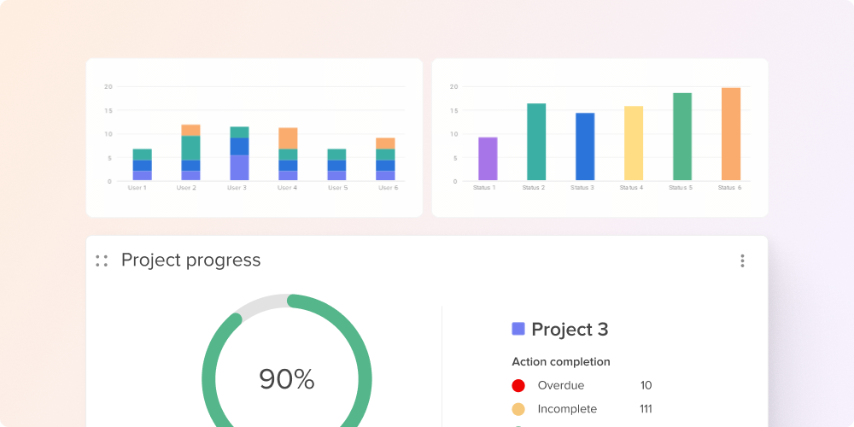854x427 pixels.
Task: Select the blue Project 3 color square
Action: click(x=518, y=329)
